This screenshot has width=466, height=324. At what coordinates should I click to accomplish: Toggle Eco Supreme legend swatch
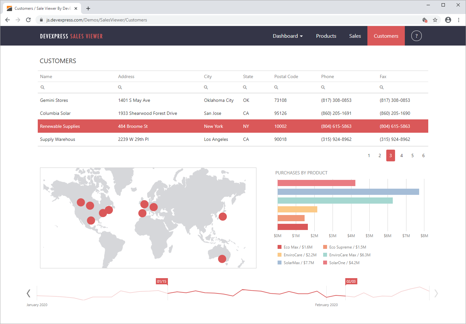point(325,247)
